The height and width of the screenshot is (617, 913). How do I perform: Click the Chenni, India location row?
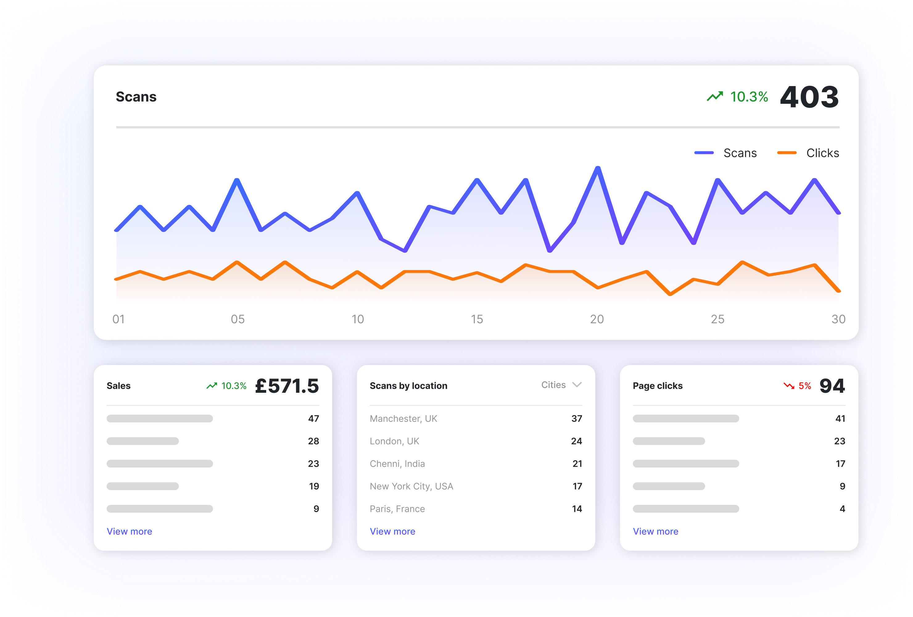397,464
